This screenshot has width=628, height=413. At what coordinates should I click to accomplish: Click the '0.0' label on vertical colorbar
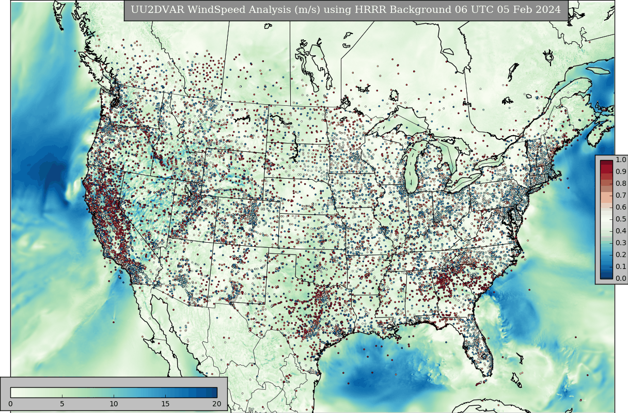(x=621, y=279)
